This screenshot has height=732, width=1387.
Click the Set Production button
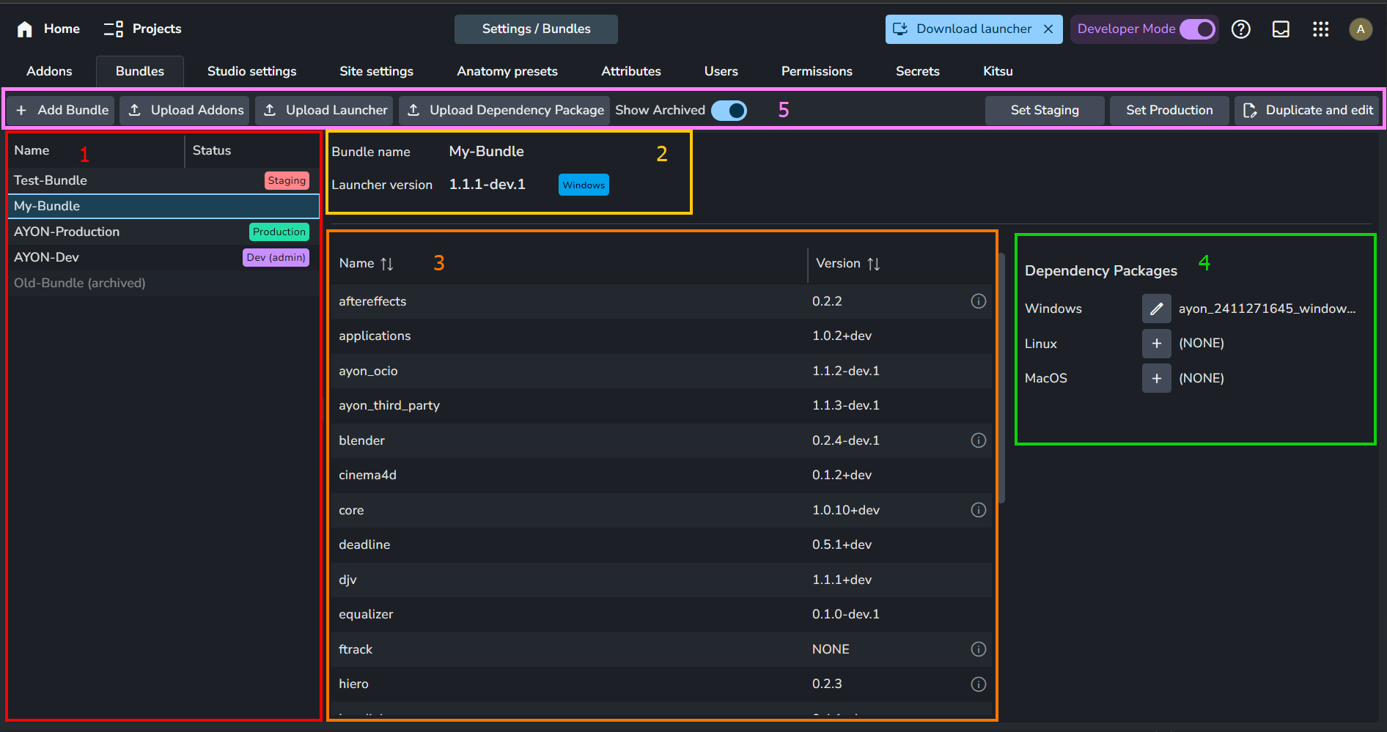tap(1169, 111)
